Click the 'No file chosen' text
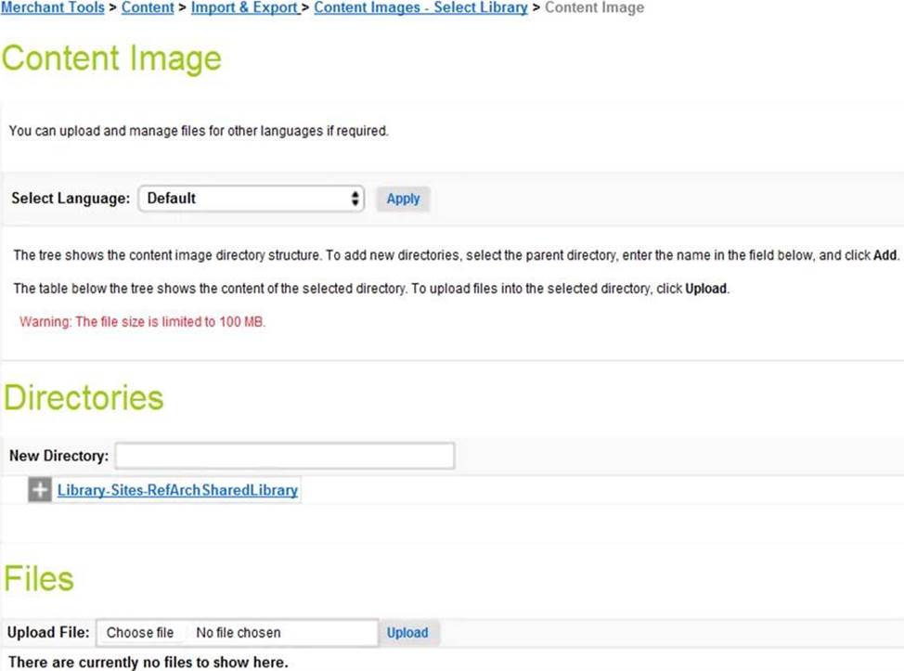Viewport: 904px width, 671px height. pyautogui.click(x=239, y=633)
